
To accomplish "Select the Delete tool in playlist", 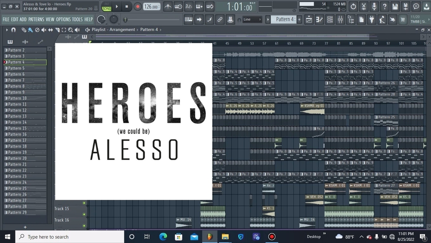I will click(x=37, y=30).
